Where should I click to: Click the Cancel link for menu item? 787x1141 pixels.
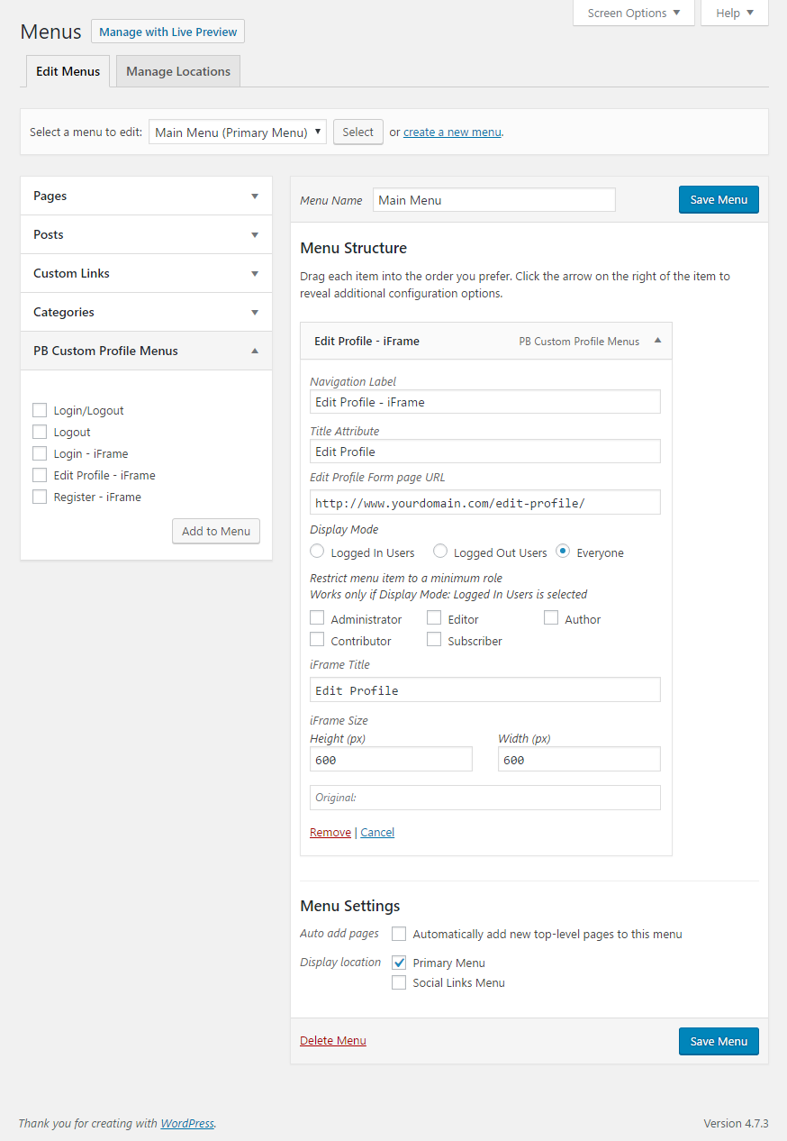pyautogui.click(x=377, y=832)
